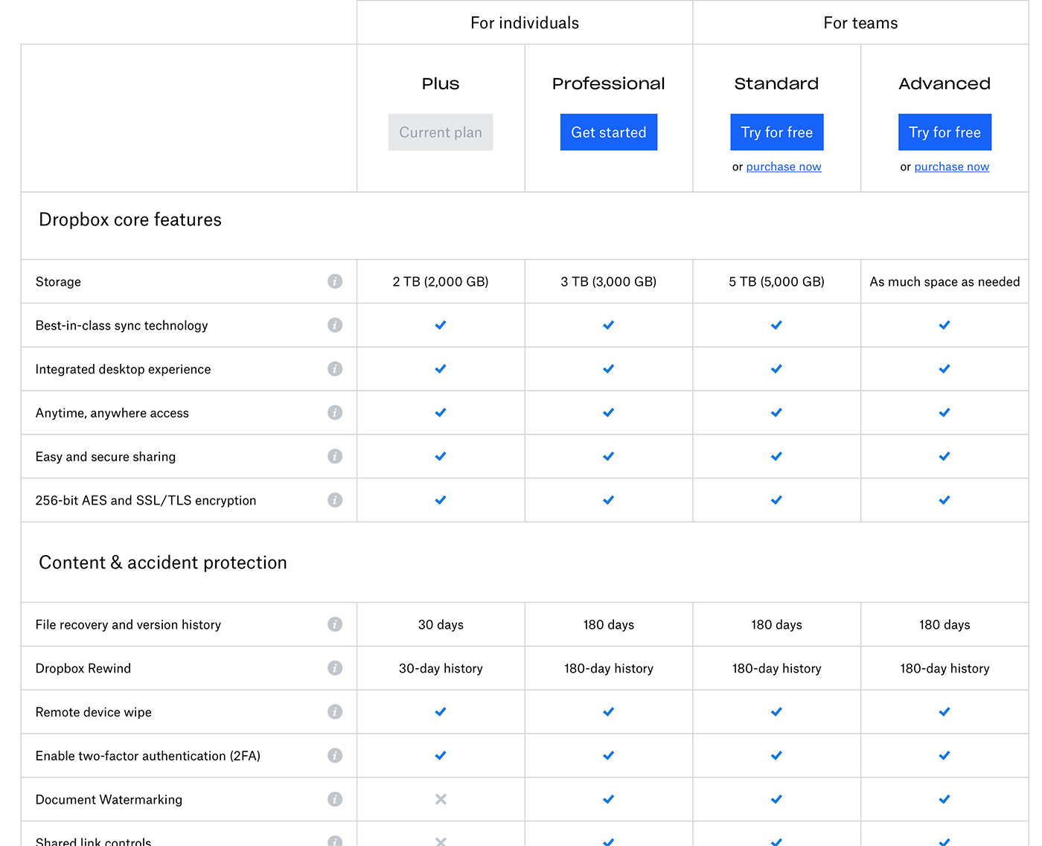Click info icon for Enable two-factor authentication
This screenshot has width=1042, height=846.
[x=335, y=756]
